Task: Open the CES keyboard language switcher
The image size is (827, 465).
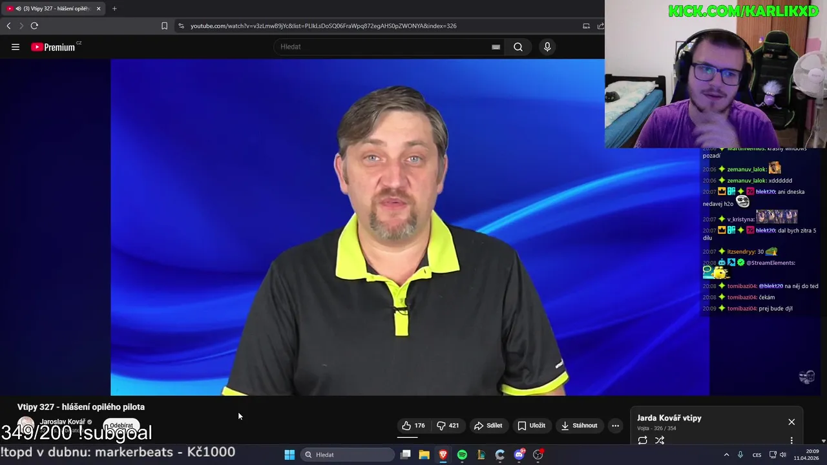Action: click(757, 455)
